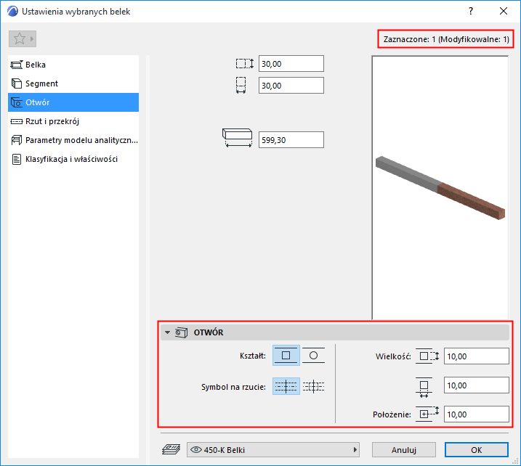Click the Zaznaczone: 1 selection info text
The image size is (521, 466).
(446, 39)
